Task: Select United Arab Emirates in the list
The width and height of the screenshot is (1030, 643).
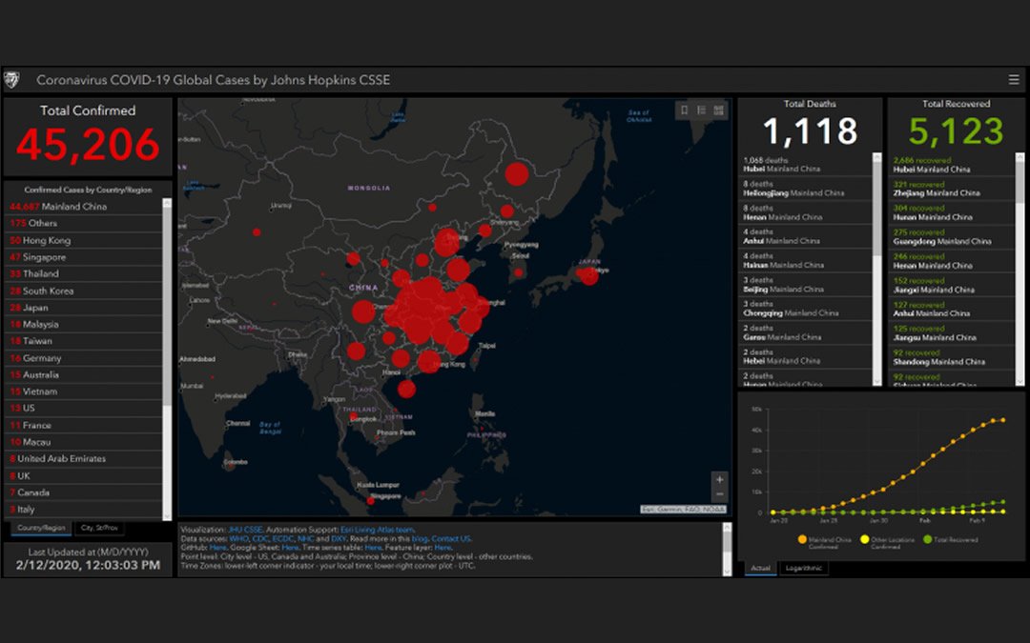Action: coord(83,458)
